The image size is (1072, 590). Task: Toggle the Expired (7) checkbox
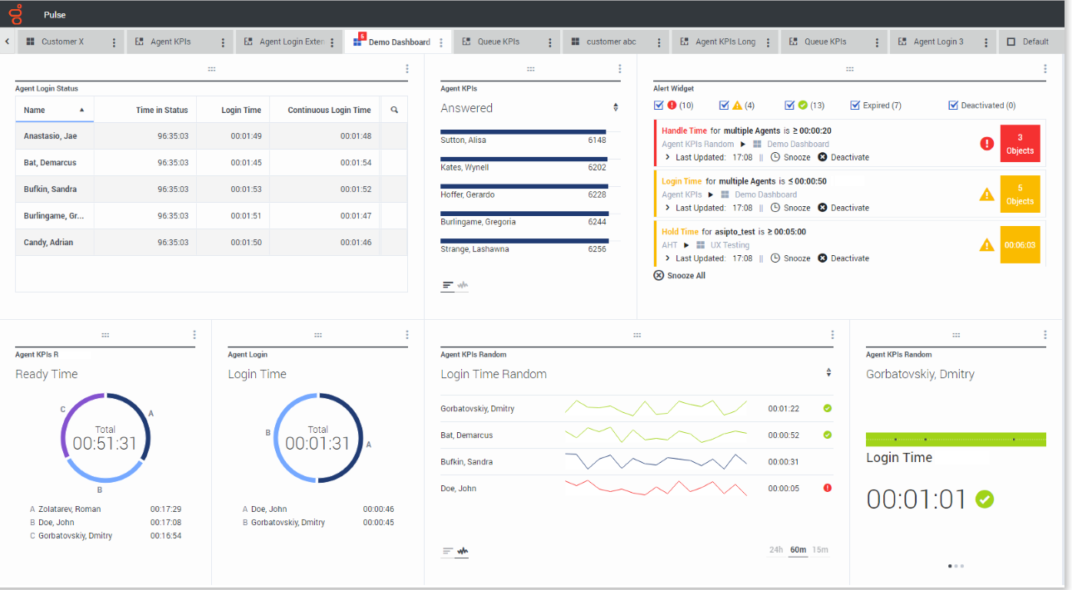pyautogui.click(x=855, y=106)
